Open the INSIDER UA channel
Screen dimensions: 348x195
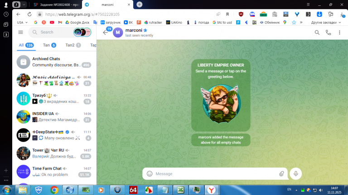54,117
